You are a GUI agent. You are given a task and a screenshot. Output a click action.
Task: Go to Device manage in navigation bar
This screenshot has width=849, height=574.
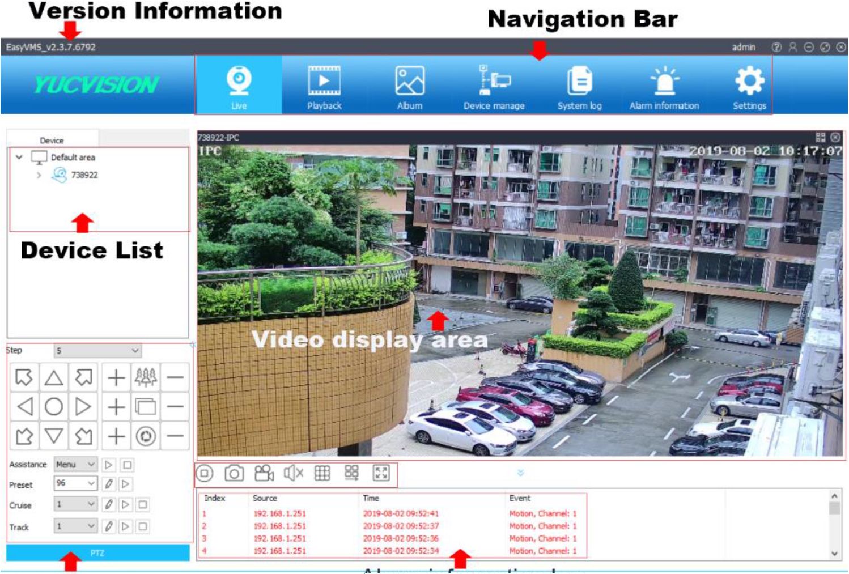[494, 86]
